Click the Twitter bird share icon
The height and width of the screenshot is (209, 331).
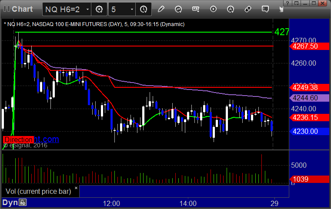281,9
